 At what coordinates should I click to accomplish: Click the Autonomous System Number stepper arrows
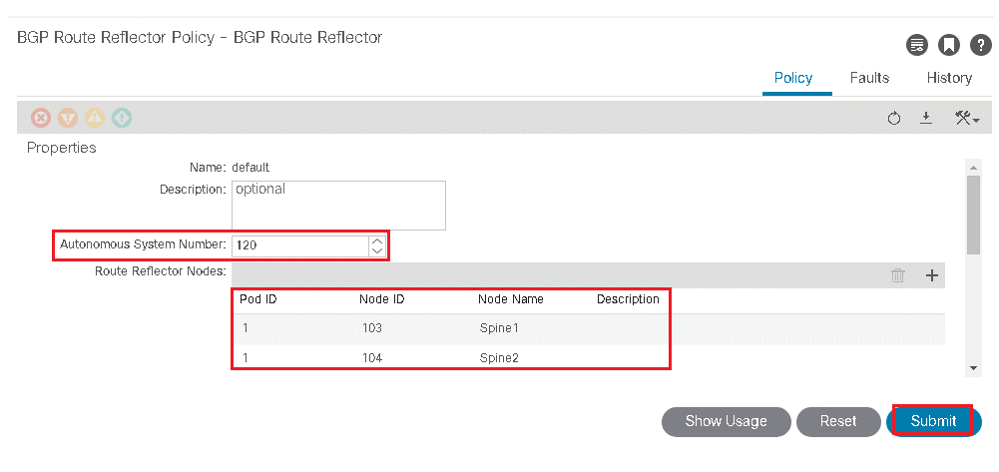tap(376, 244)
